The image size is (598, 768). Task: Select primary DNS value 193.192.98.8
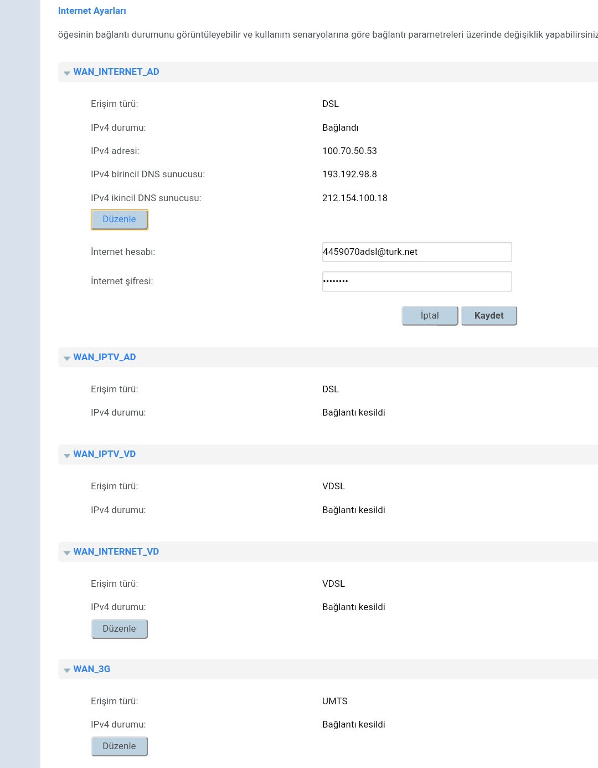coord(349,174)
